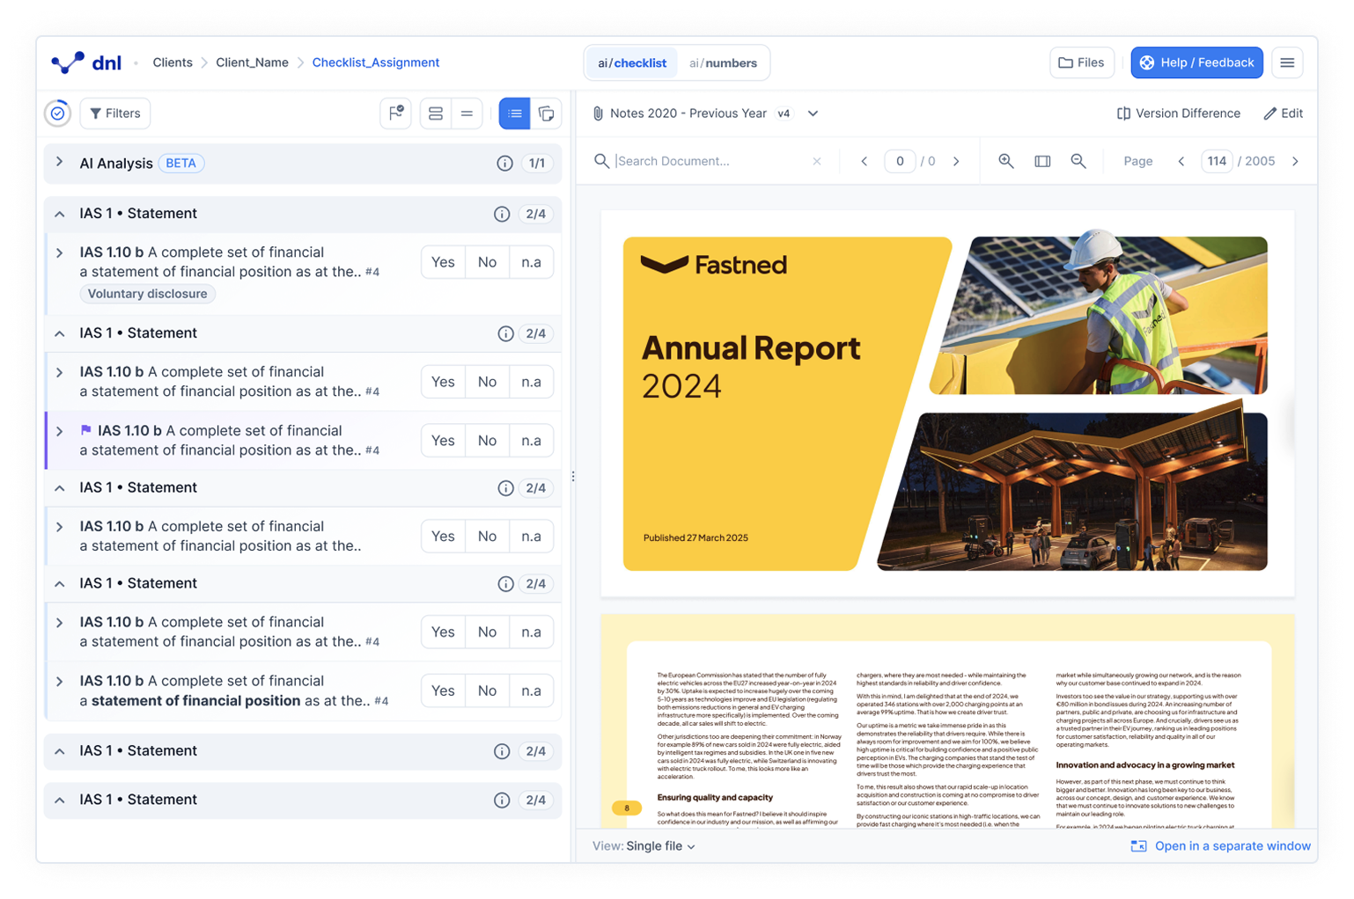Open Version Difference view
The width and height of the screenshot is (1354, 899).
pyautogui.click(x=1179, y=113)
